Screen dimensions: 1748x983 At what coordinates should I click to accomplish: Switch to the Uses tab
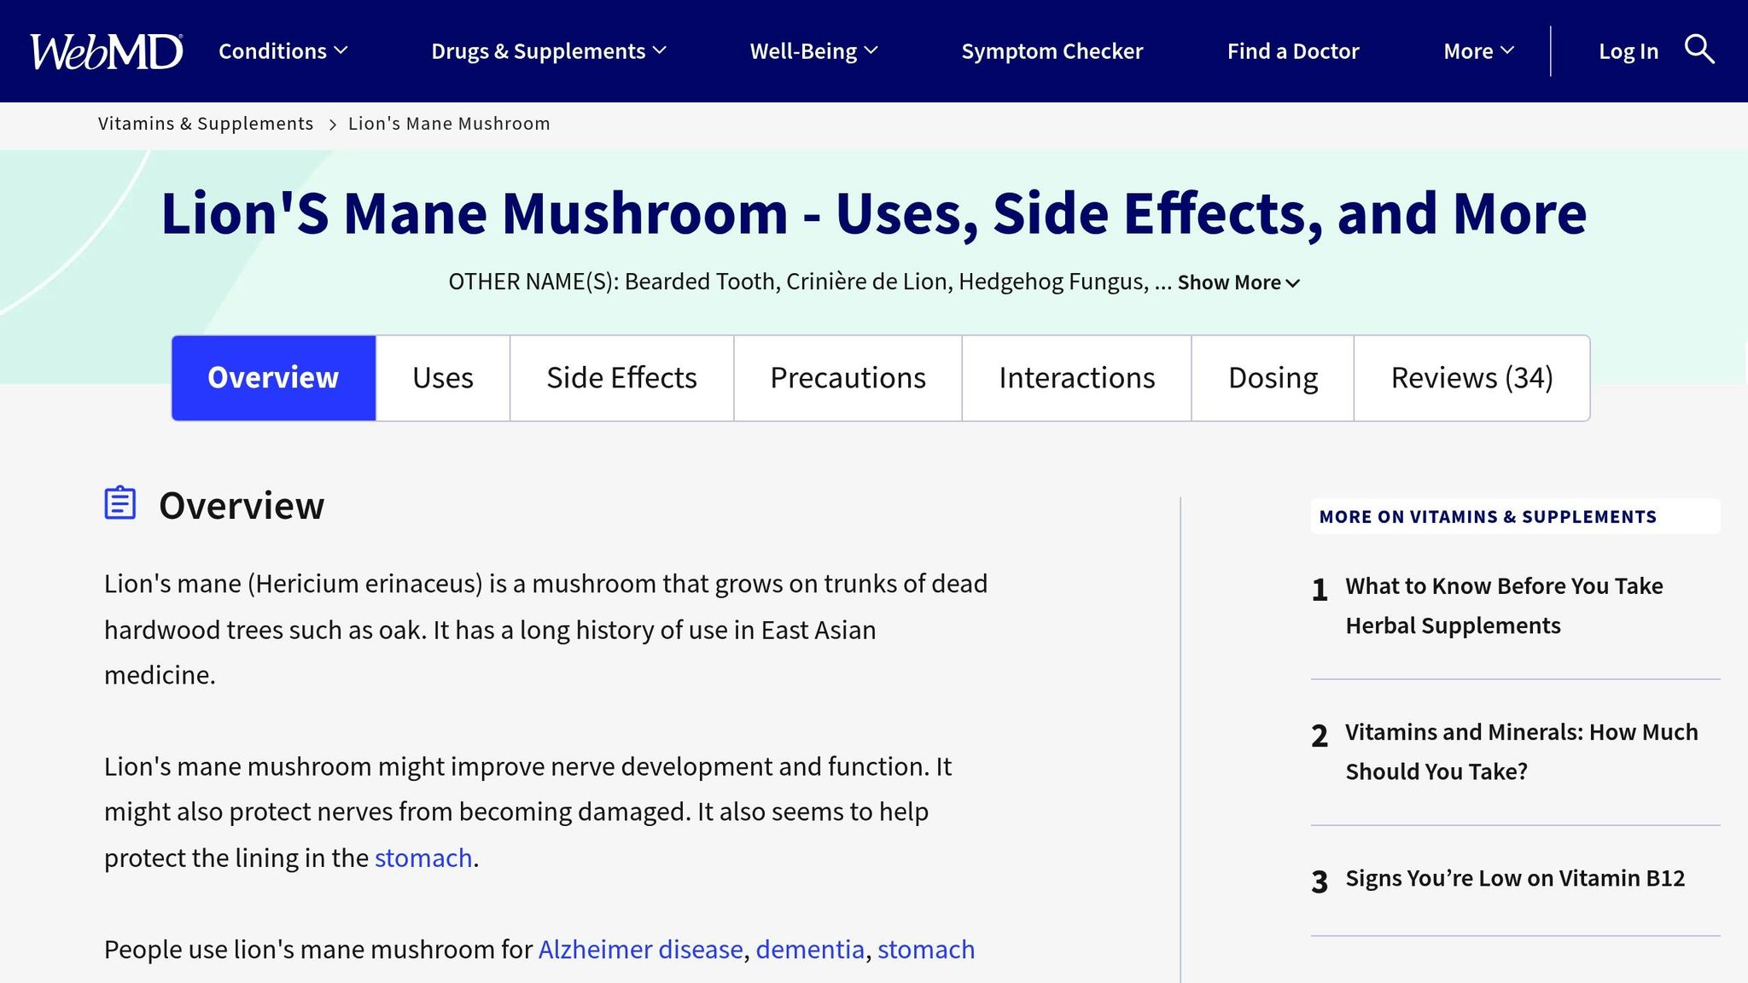point(442,378)
